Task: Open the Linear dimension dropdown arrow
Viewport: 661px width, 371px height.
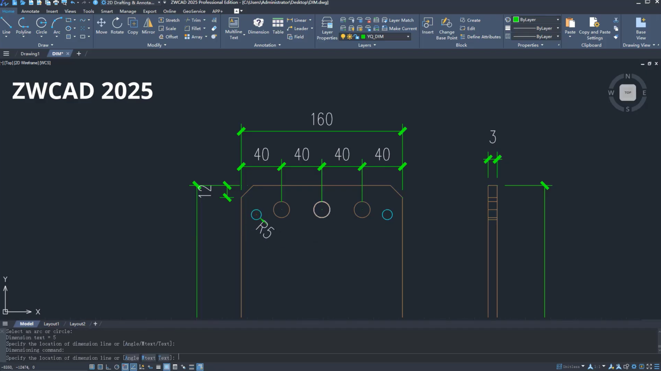Action: (310, 20)
